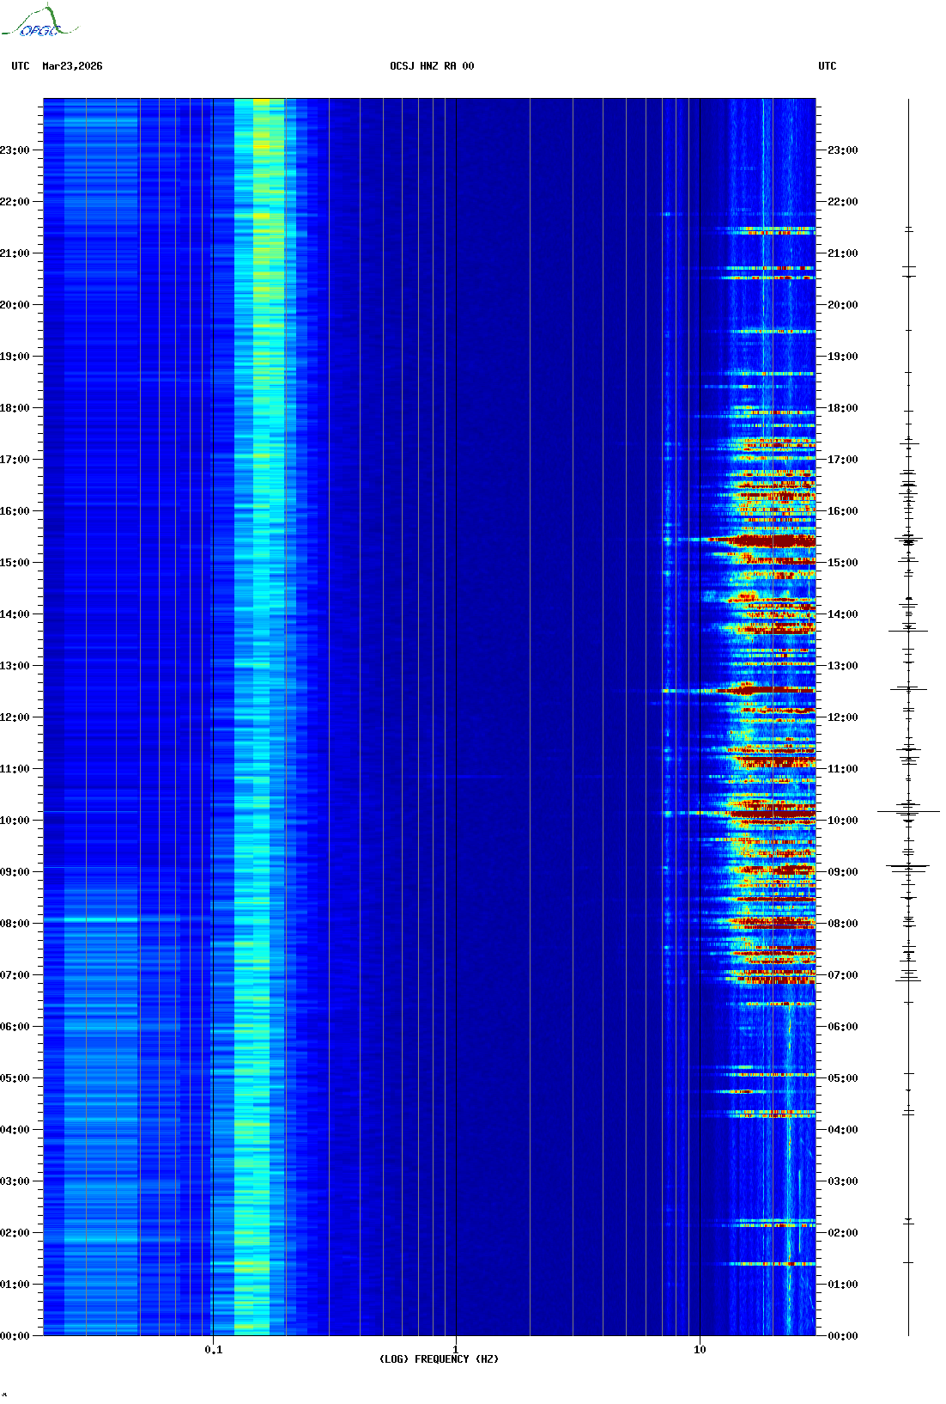Click the OFGC logo at top left
The image size is (946, 1404).
tap(39, 21)
